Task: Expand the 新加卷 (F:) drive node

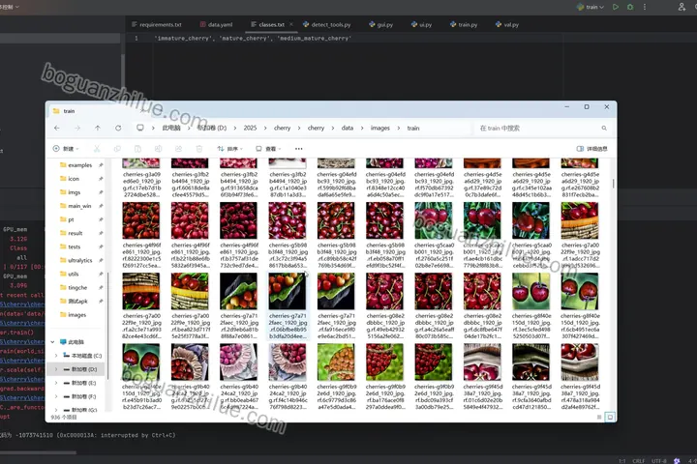Action: (x=56, y=396)
